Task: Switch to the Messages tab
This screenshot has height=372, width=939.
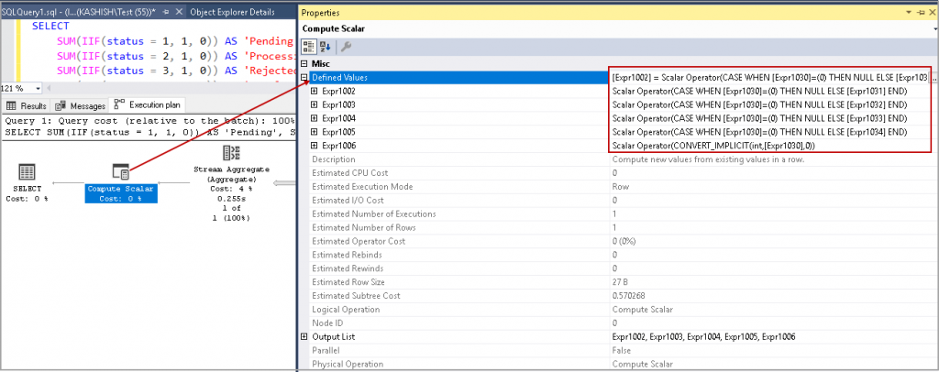Action: point(82,105)
